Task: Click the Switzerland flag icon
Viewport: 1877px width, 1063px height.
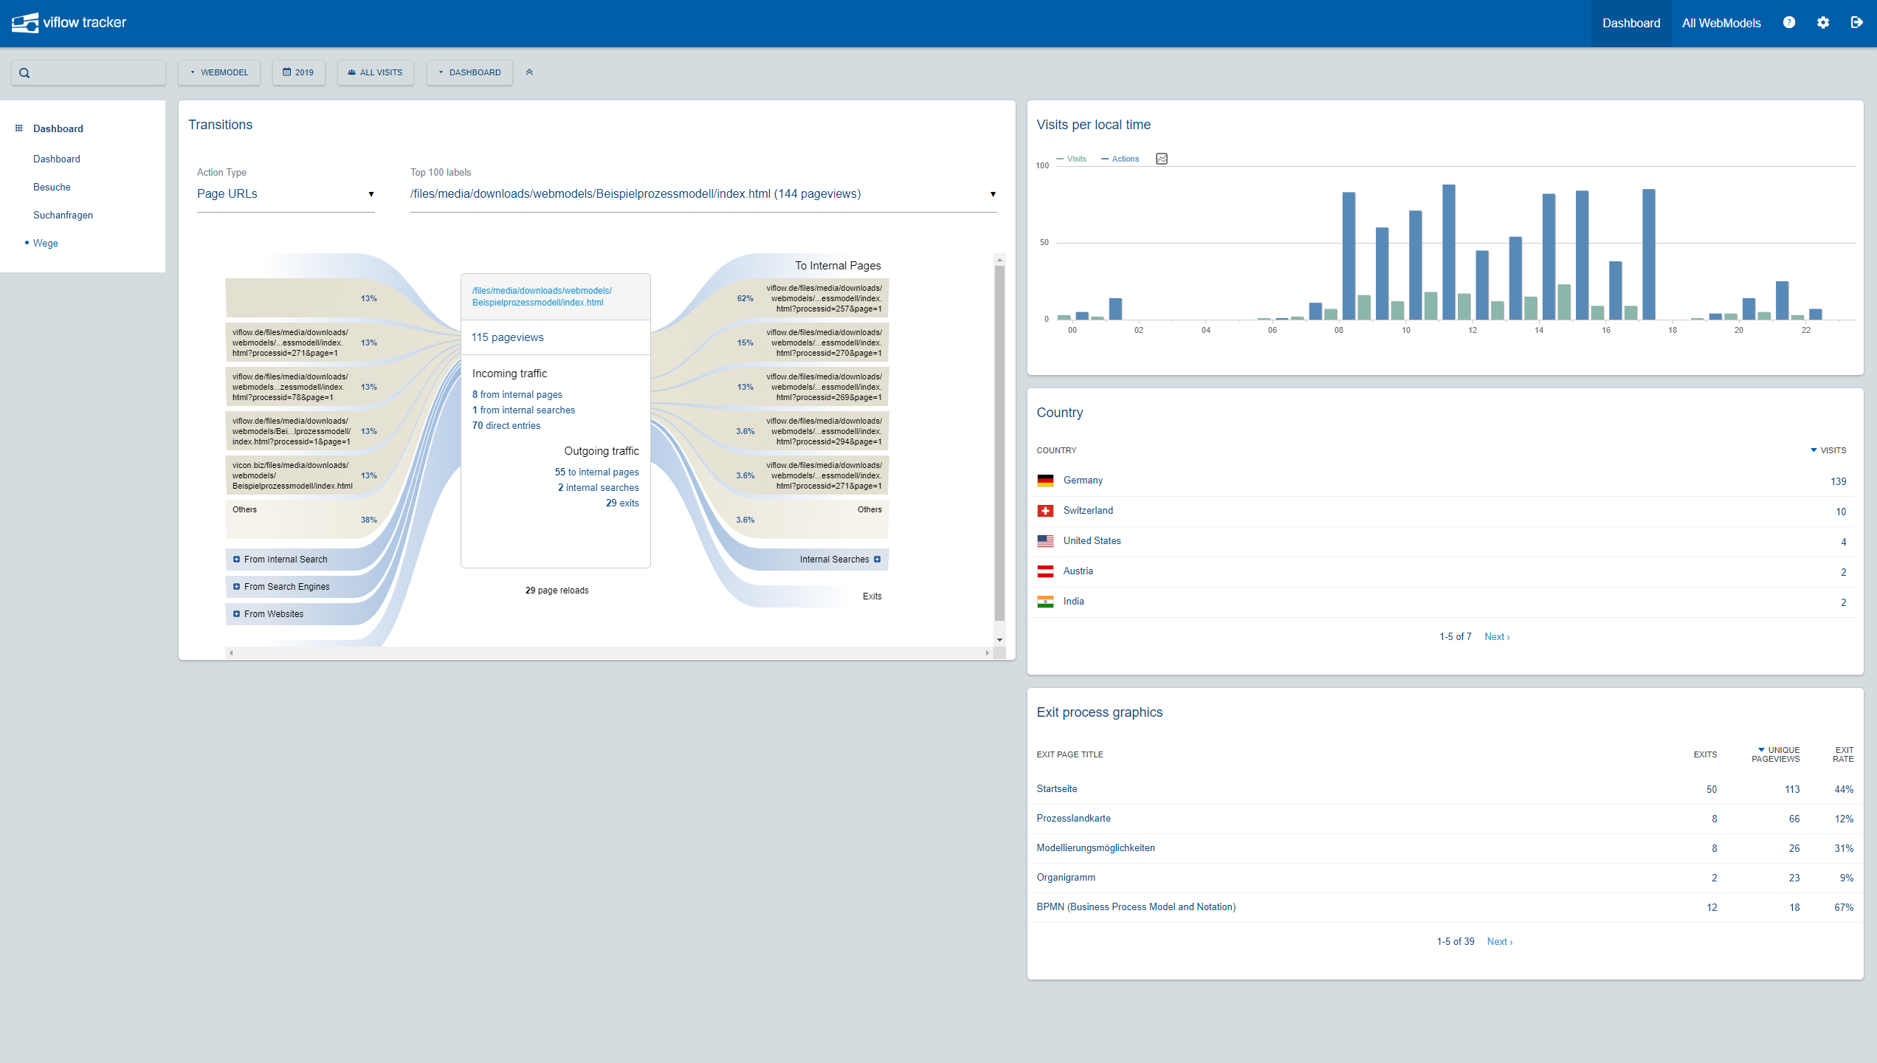Action: click(1045, 511)
